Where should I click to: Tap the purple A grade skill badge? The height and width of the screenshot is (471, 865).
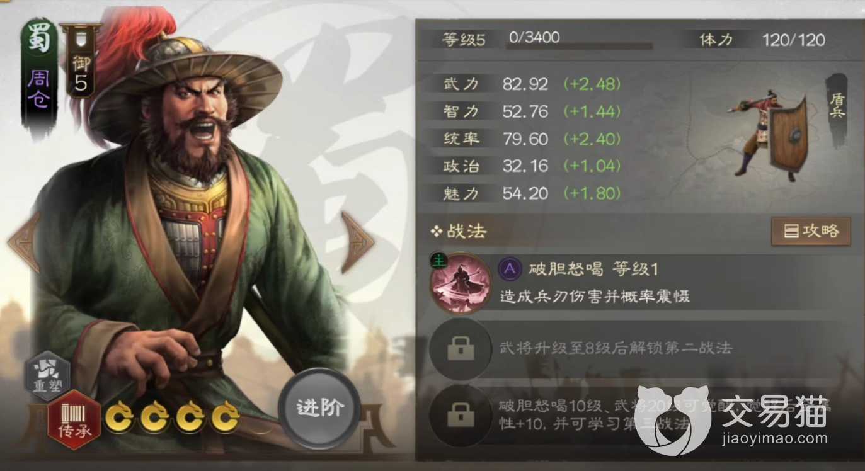[510, 270]
